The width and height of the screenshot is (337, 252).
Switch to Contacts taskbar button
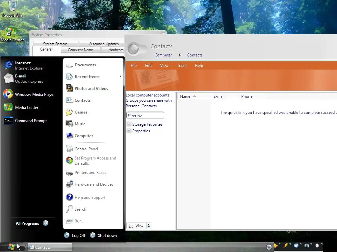(x=50, y=247)
